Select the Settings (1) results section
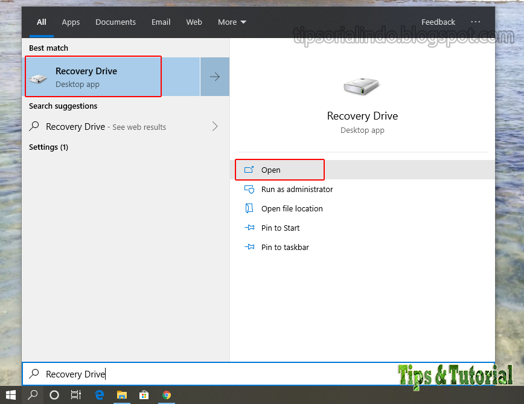524x404 pixels. [x=48, y=147]
